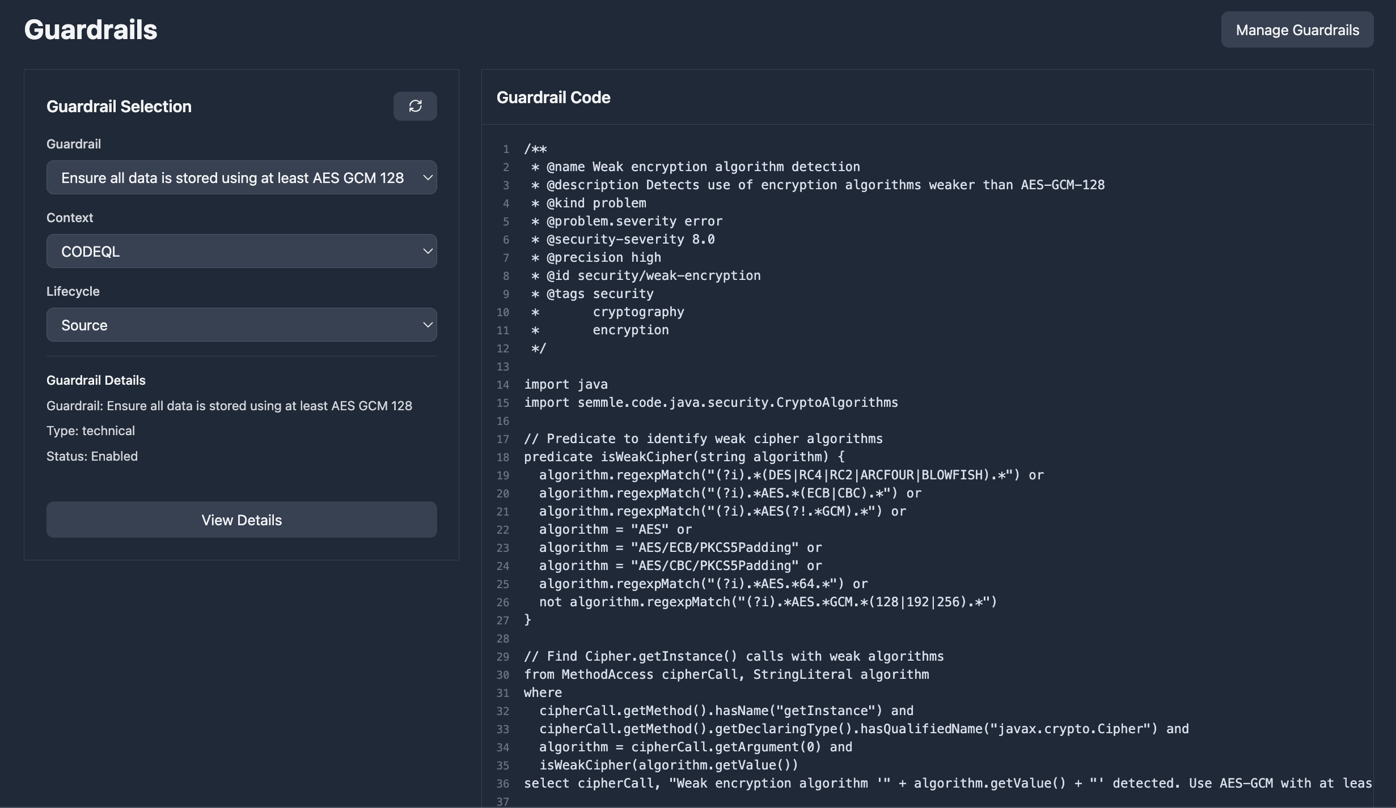Click the 'AES.*(ECB|CBC)' regexpMatch line

(730, 493)
